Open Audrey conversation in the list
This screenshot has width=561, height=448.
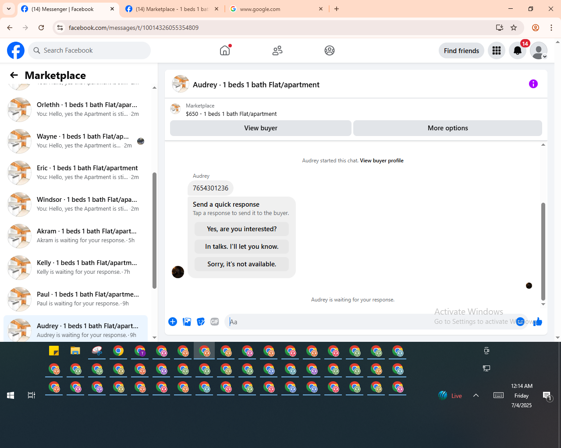(75, 329)
